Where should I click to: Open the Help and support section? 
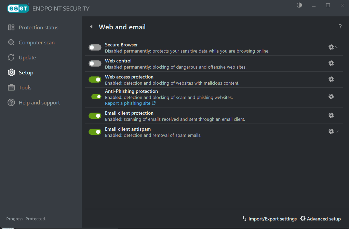(39, 102)
